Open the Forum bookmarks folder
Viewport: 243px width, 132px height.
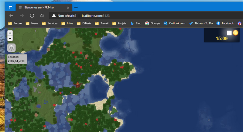coord(15,23)
